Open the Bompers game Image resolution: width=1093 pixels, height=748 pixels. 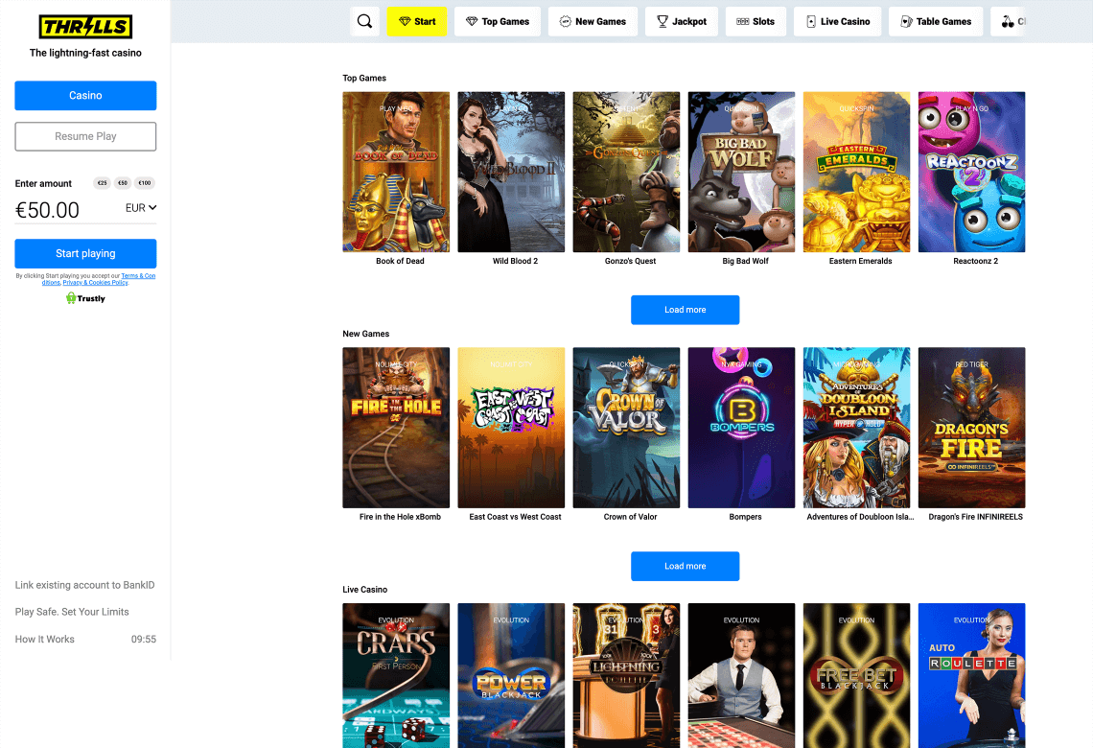click(x=741, y=428)
